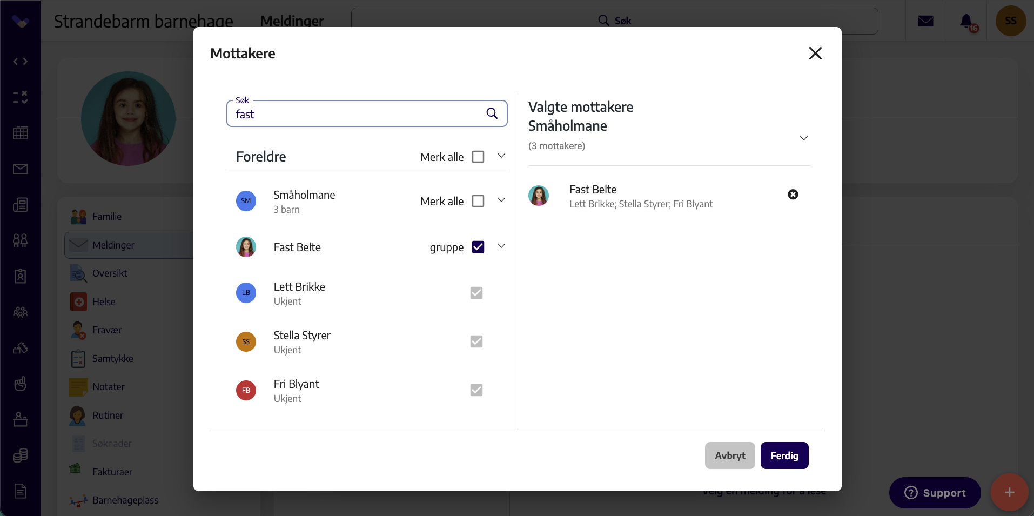Toggle Merk alle checkbox for Foreldre
The image size is (1034, 516).
point(478,157)
